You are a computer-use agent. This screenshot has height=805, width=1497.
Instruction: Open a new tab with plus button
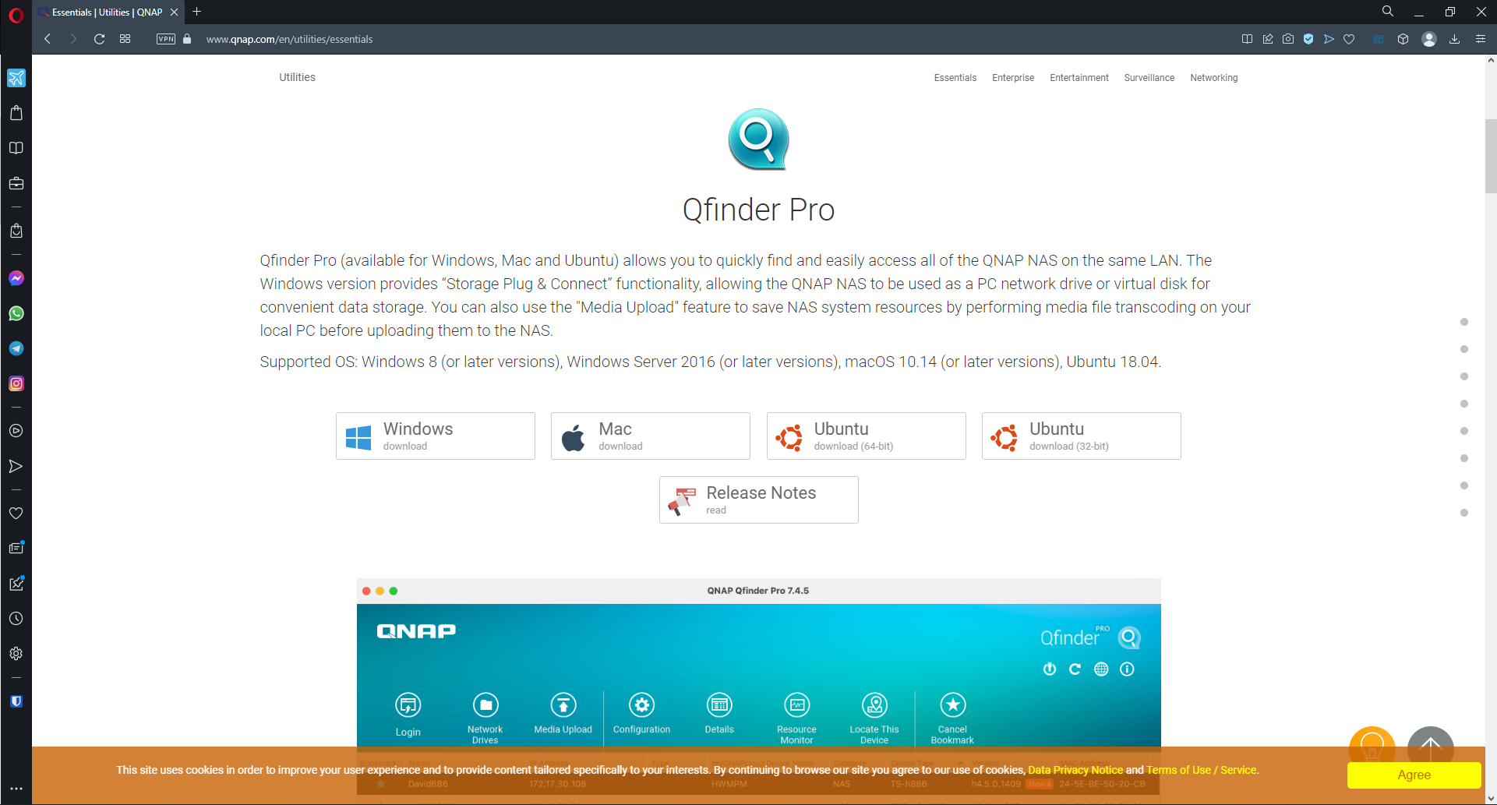[197, 12]
